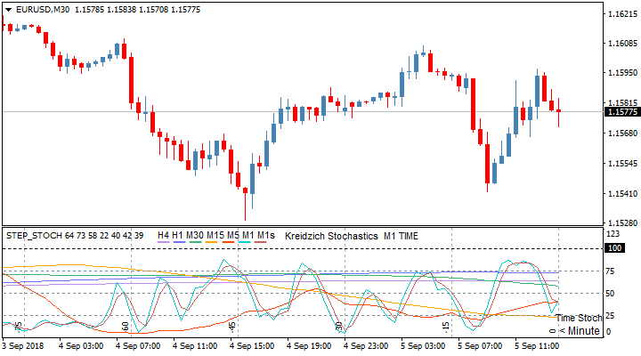The width and height of the screenshot is (641, 356).
Task: Click the -60 minute vertical marker label
Action: coord(126,326)
